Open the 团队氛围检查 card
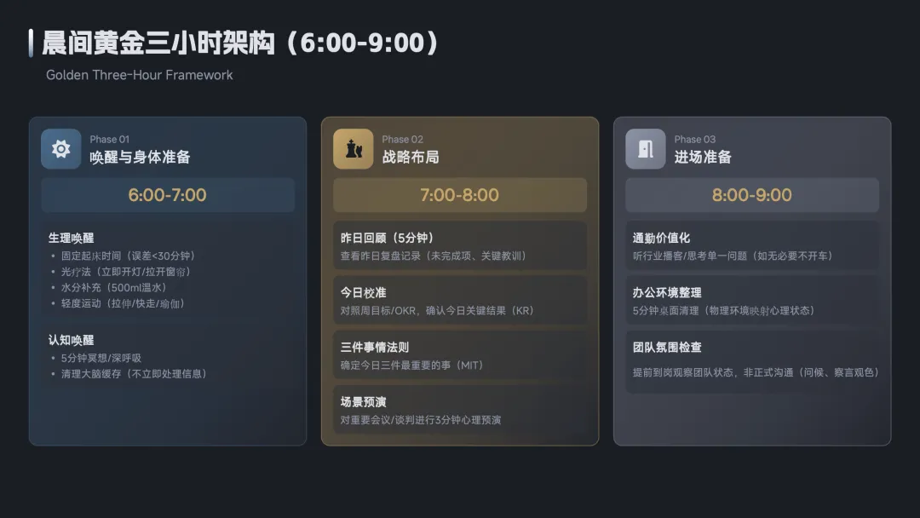Image resolution: width=920 pixels, height=518 pixels. pos(752,361)
